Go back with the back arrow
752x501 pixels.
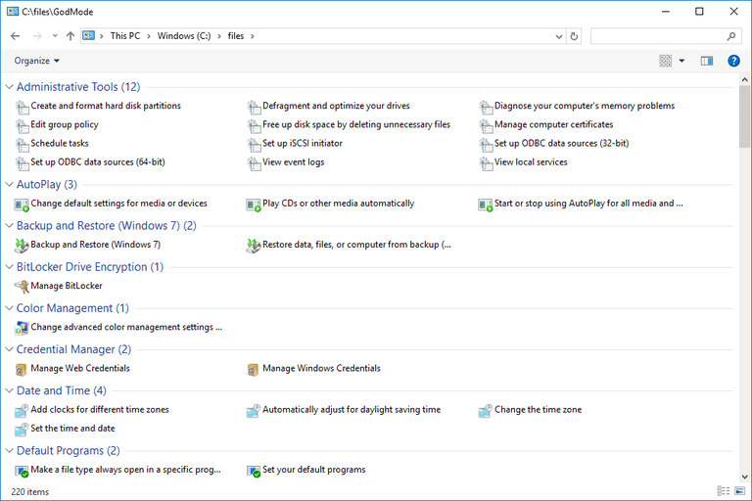click(x=16, y=36)
